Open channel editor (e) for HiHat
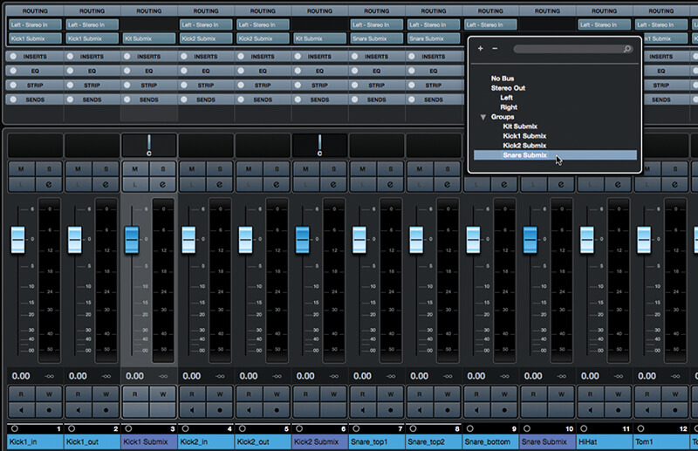 [619, 184]
